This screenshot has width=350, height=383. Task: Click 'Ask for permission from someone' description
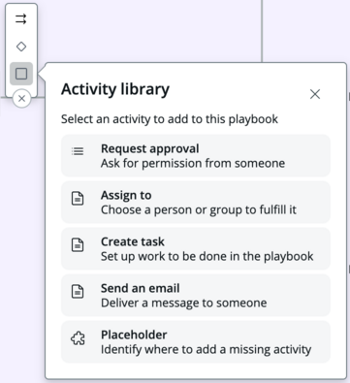193,163
